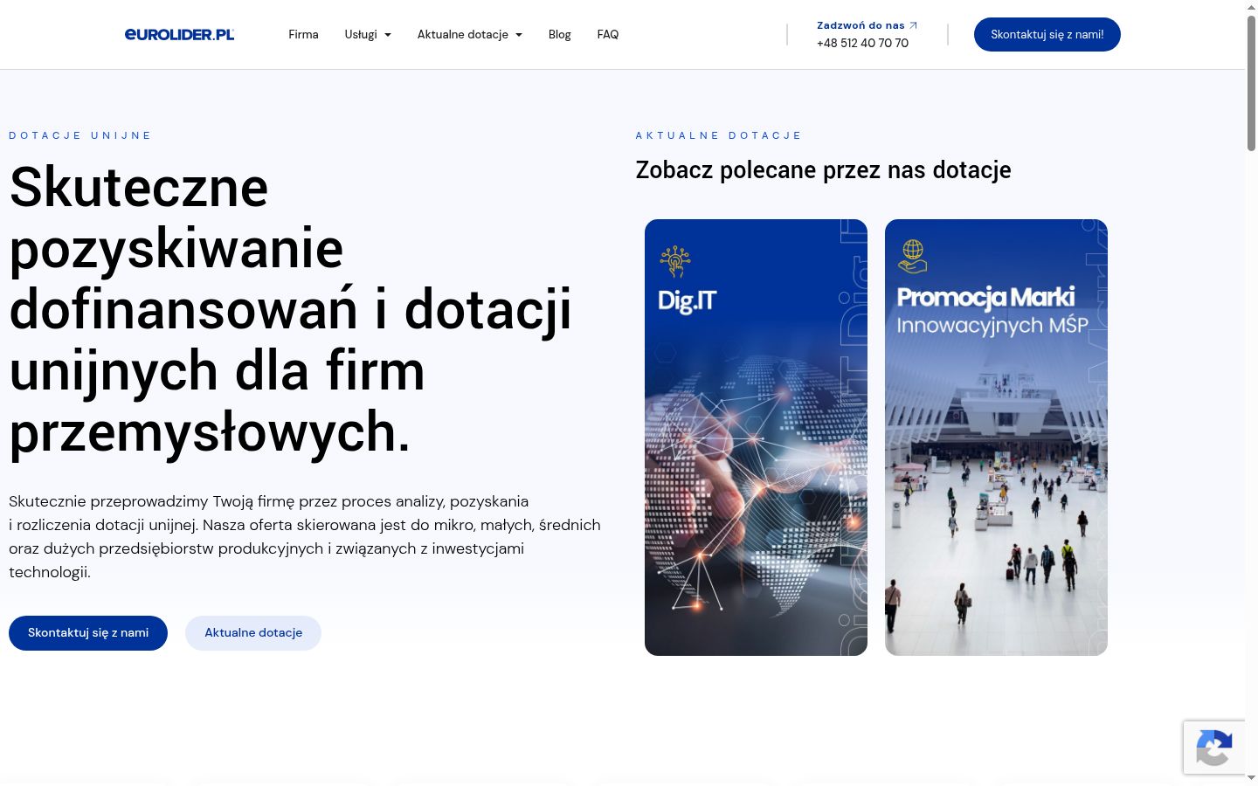
Task: Click the light Aktualne dotacje button
Action: [253, 633]
